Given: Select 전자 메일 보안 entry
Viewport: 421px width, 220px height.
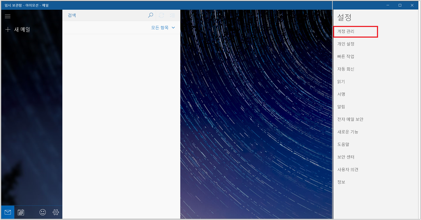Looking at the screenshot, I should click(x=350, y=120).
